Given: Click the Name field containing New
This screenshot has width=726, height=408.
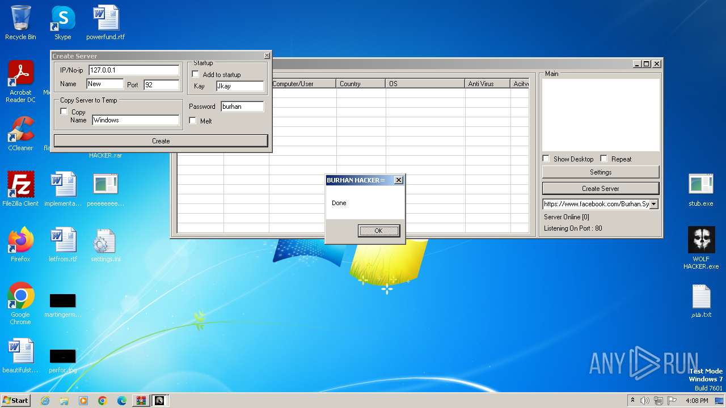Looking at the screenshot, I should (x=105, y=84).
